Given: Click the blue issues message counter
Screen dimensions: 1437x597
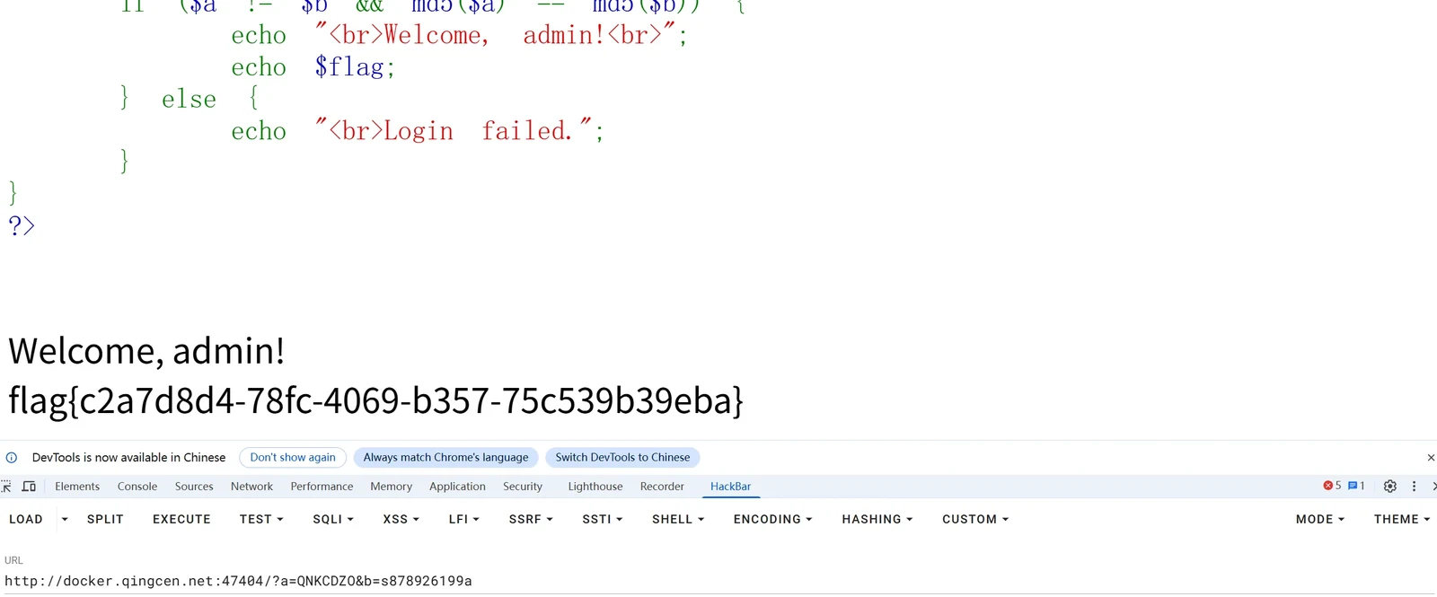Looking at the screenshot, I should tap(1356, 486).
